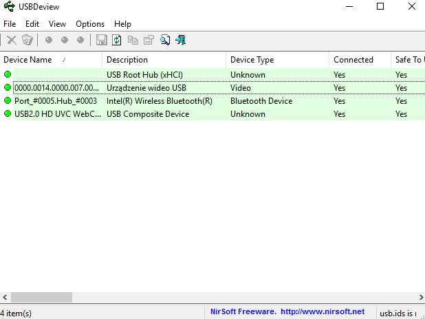Image resolution: width=425 pixels, height=319 pixels.
Task: Click the Video device type cell
Action: (241, 88)
